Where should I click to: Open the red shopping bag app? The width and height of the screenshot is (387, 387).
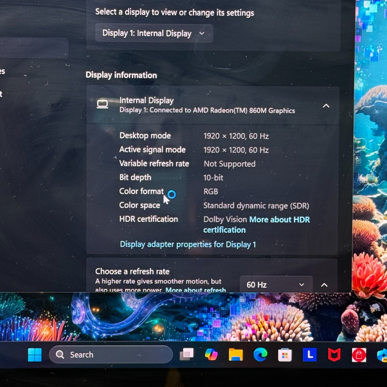pos(359,355)
